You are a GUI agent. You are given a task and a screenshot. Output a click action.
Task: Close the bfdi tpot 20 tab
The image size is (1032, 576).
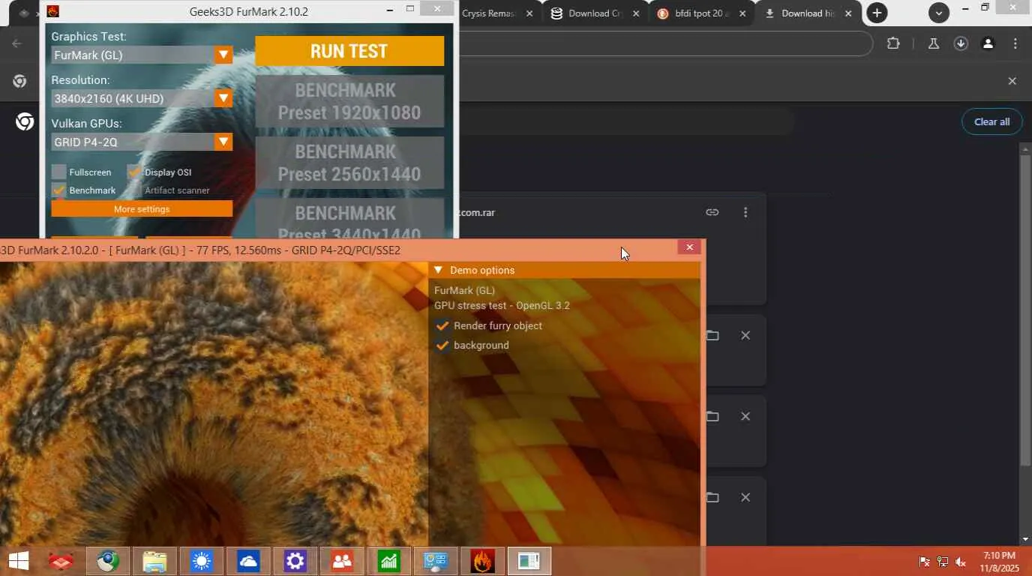coord(743,13)
